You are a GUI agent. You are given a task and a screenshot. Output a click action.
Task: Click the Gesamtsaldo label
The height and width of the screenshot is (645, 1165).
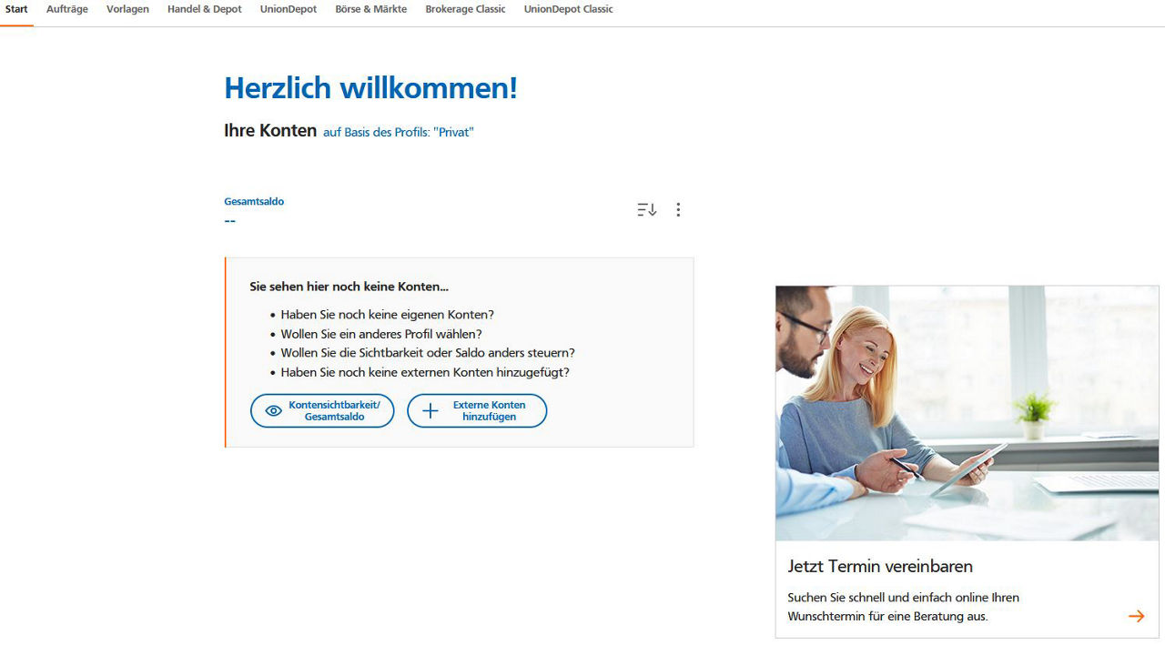click(254, 201)
